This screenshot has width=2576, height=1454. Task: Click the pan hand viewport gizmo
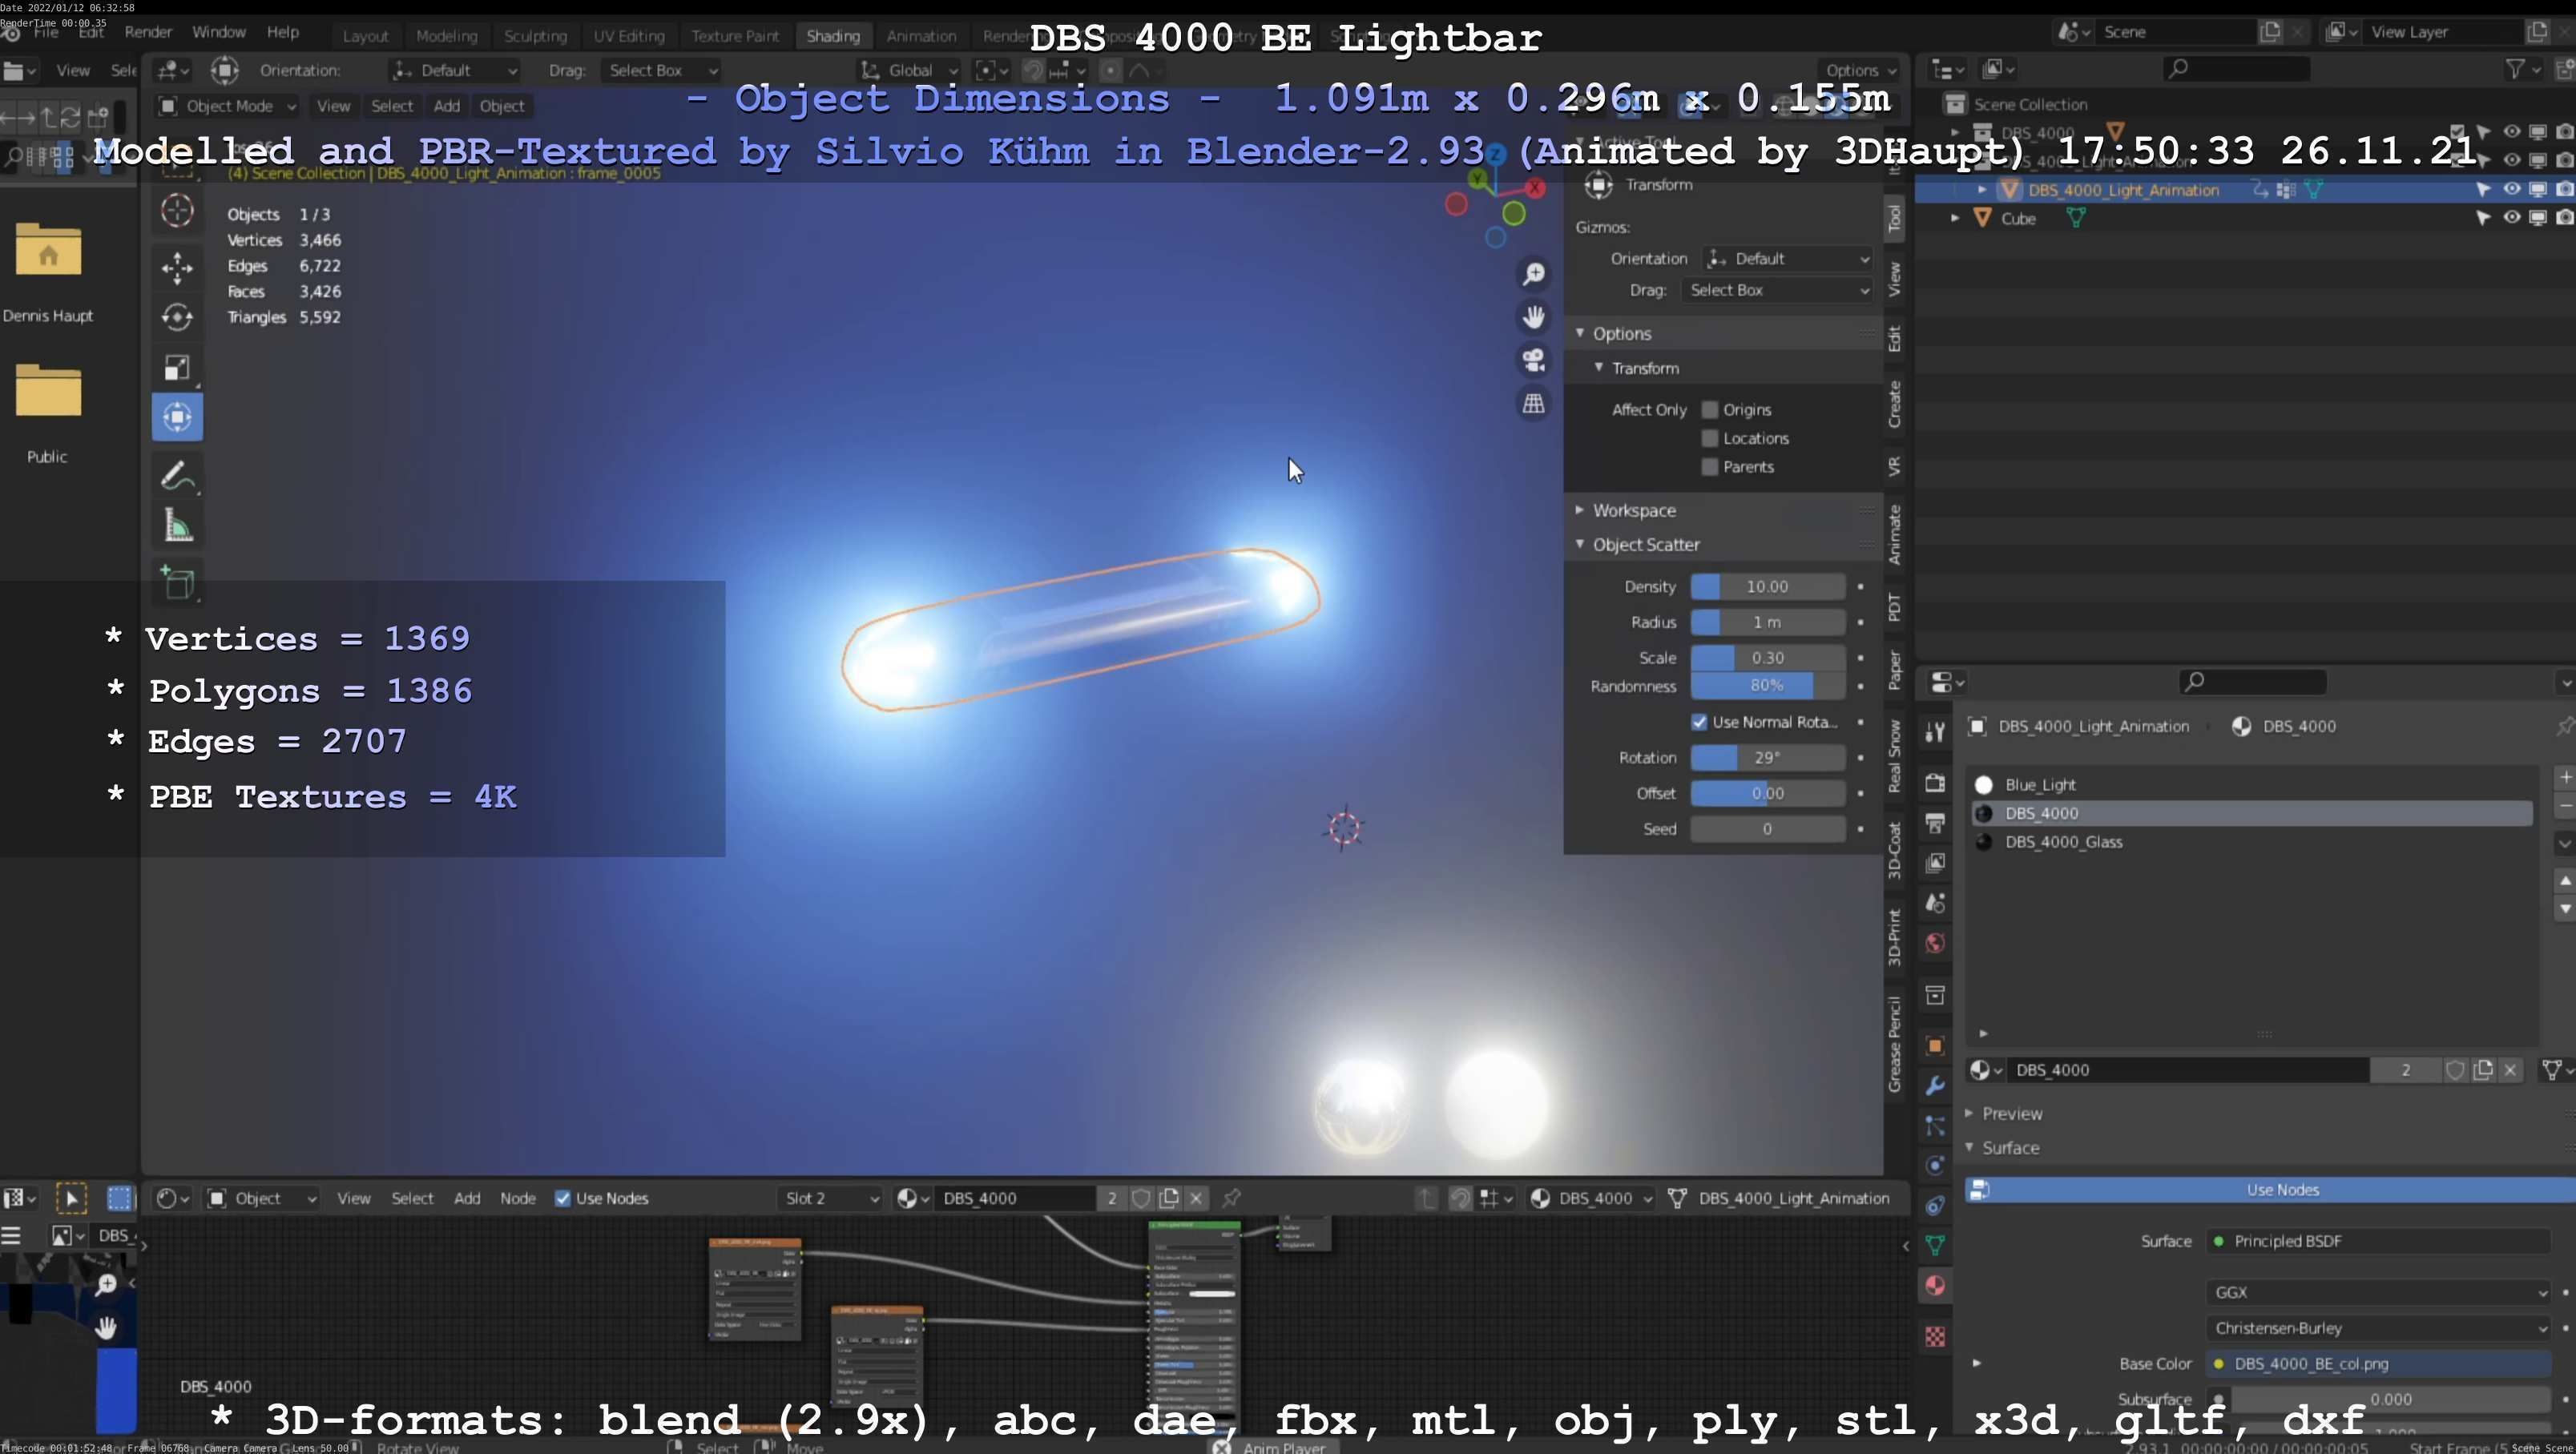coord(1533,317)
